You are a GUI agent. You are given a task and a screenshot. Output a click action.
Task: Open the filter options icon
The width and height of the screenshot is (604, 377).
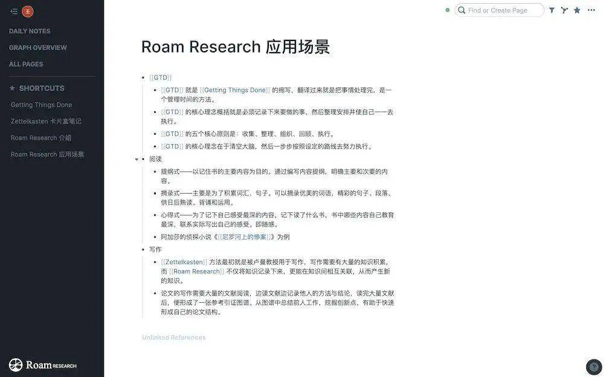[x=550, y=9]
